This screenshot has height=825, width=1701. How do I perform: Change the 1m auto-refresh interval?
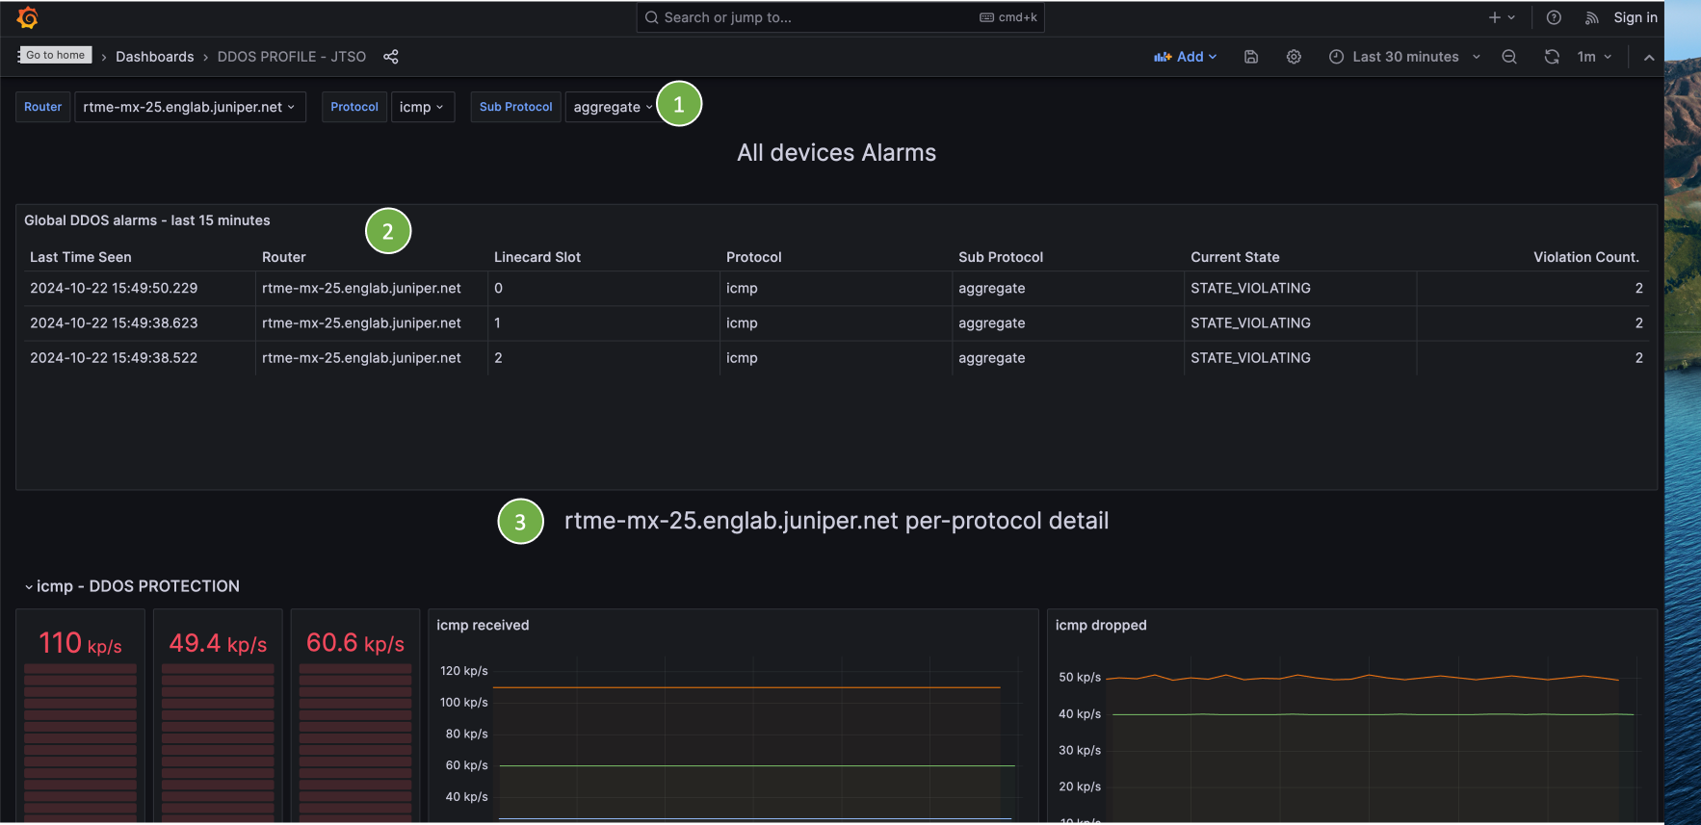(1594, 57)
